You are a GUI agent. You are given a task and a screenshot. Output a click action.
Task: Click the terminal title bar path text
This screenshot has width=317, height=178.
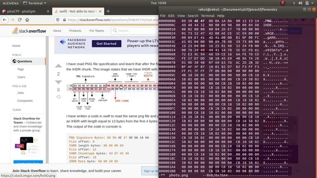(x=238, y=9)
